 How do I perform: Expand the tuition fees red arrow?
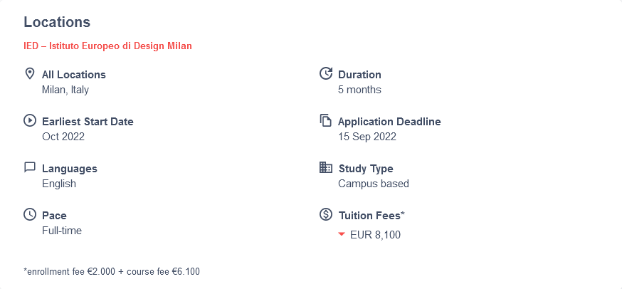click(342, 234)
